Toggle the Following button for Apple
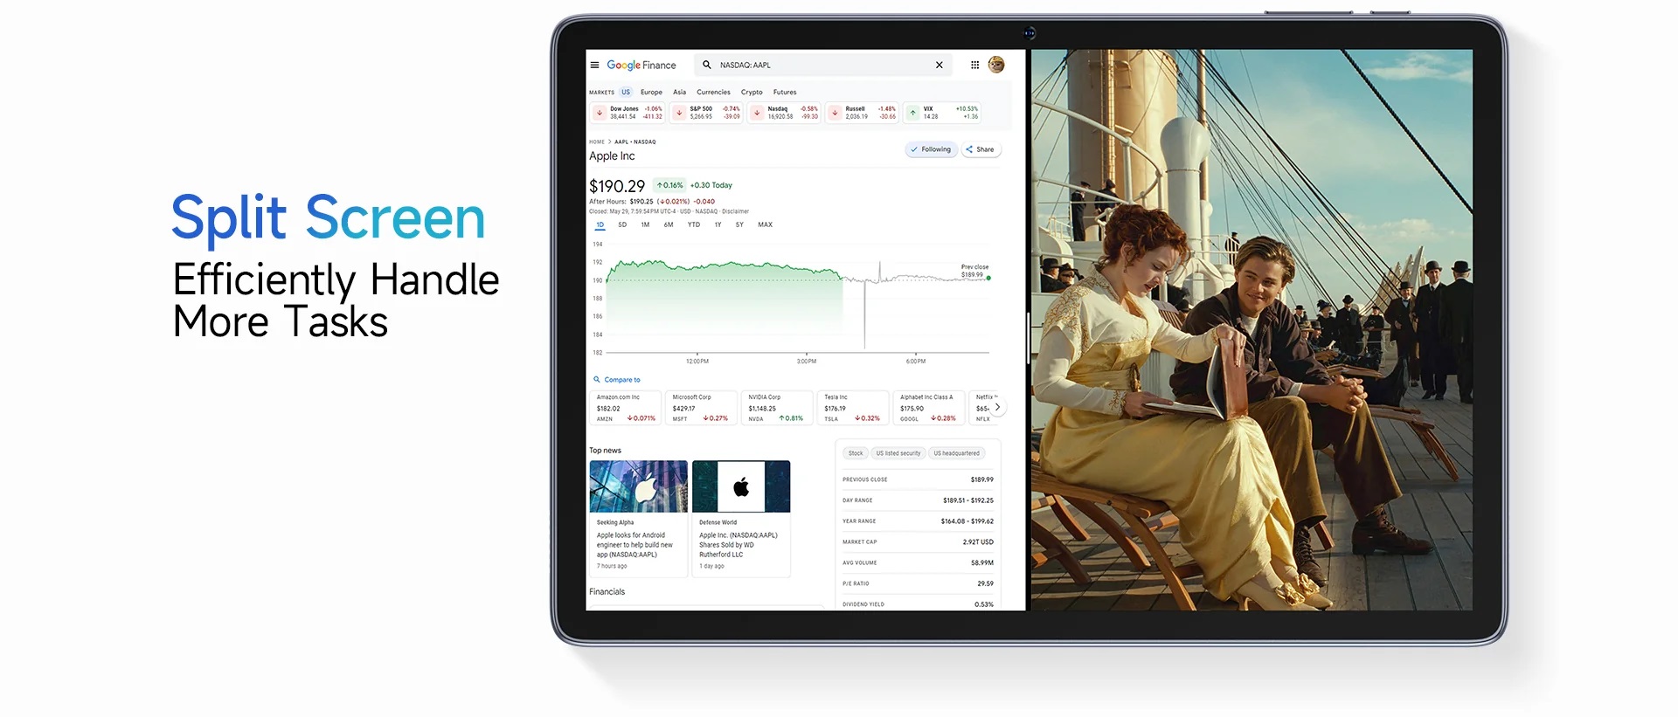Viewport: 1678px width, 717px height. tap(931, 149)
